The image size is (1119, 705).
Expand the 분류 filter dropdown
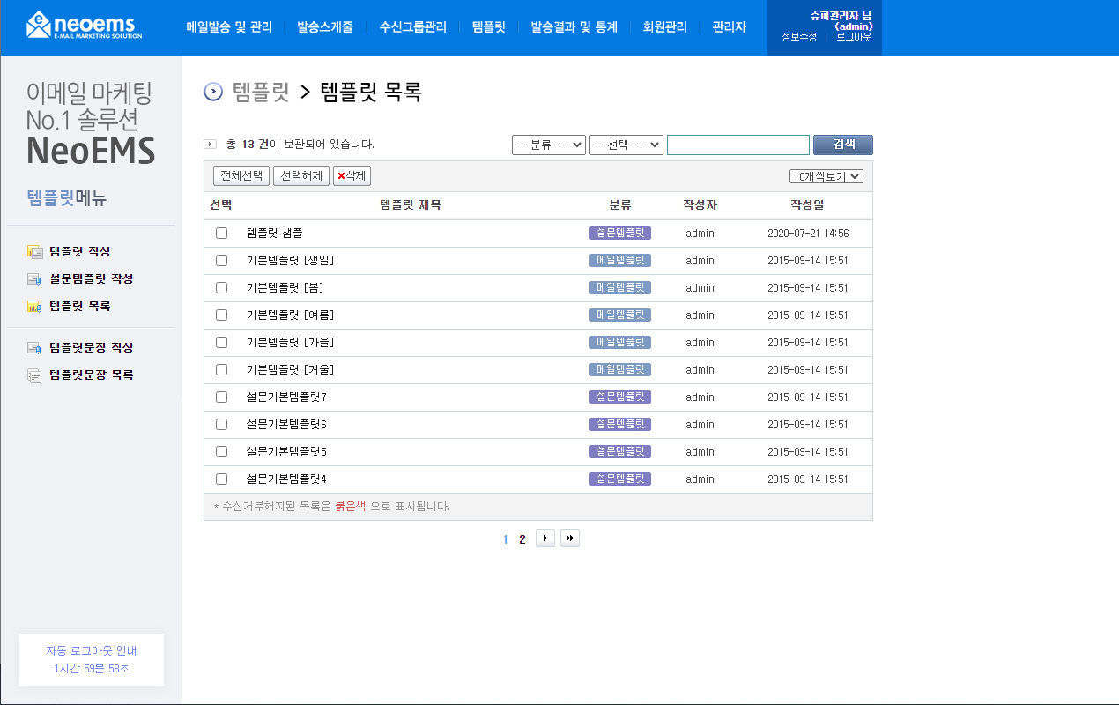click(x=549, y=145)
